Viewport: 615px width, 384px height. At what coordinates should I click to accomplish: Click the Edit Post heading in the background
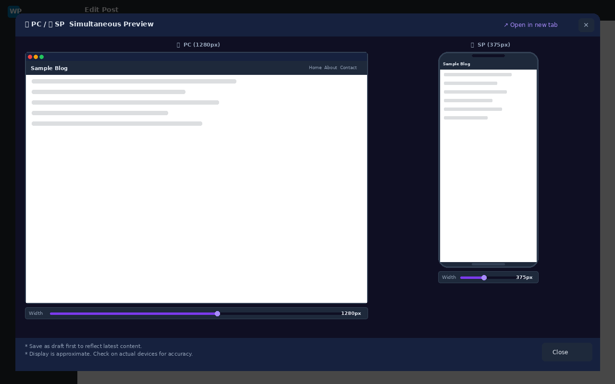pyautogui.click(x=101, y=10)
